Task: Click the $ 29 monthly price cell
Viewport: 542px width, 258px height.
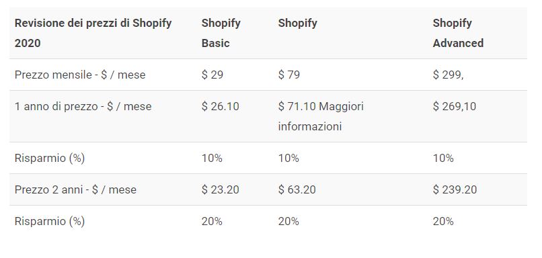Action: 212,75
